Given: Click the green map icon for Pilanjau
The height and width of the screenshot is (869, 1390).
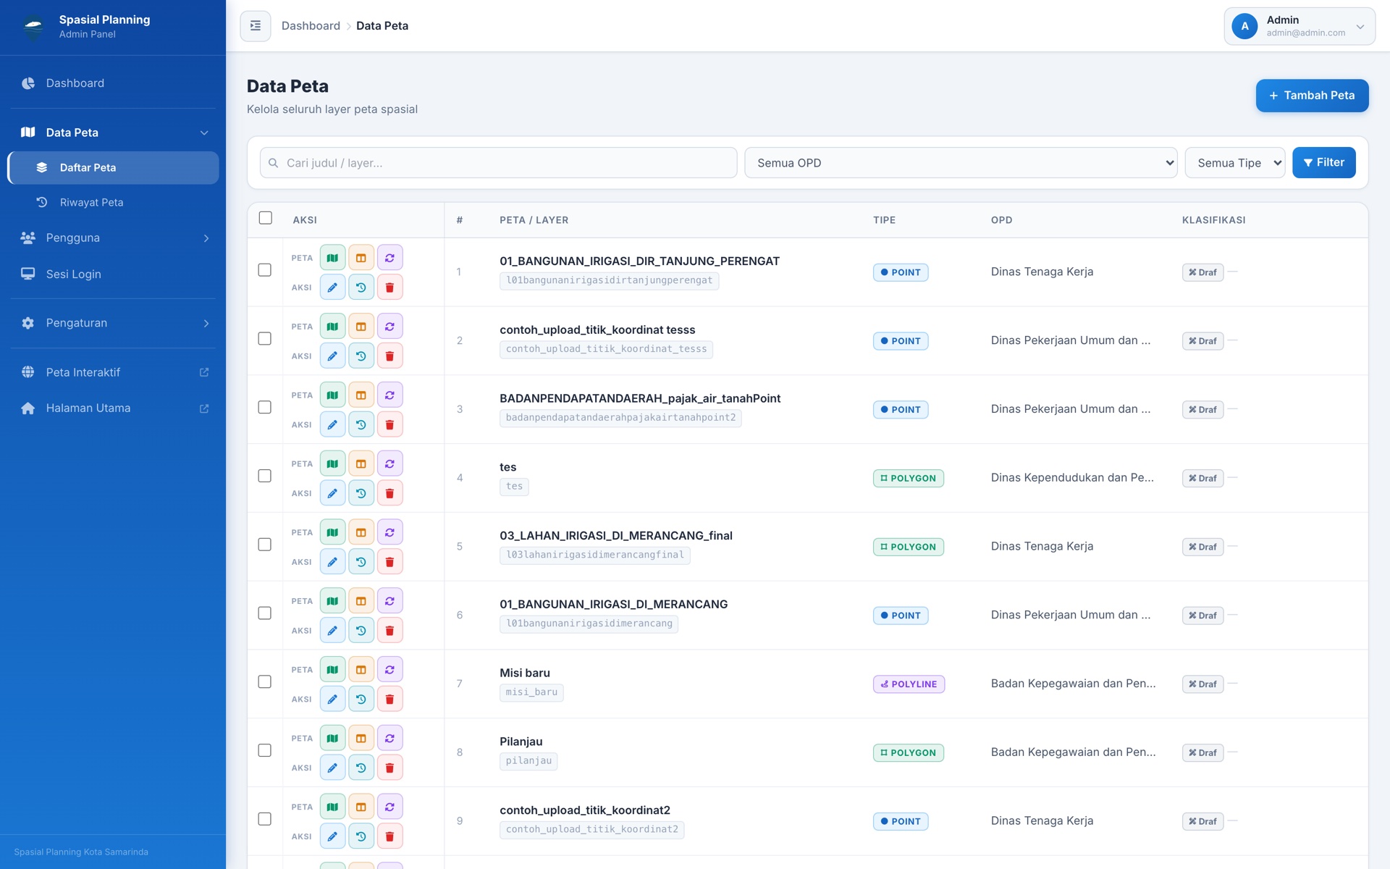Looking at the screenshot, I should coord(332,739).
